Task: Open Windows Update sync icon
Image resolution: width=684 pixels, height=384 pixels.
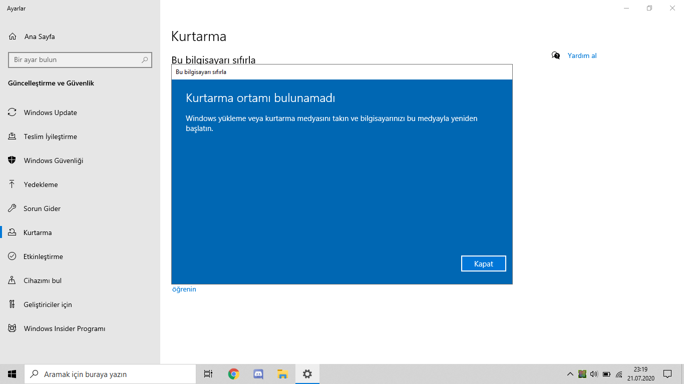Action: point(12,112)
